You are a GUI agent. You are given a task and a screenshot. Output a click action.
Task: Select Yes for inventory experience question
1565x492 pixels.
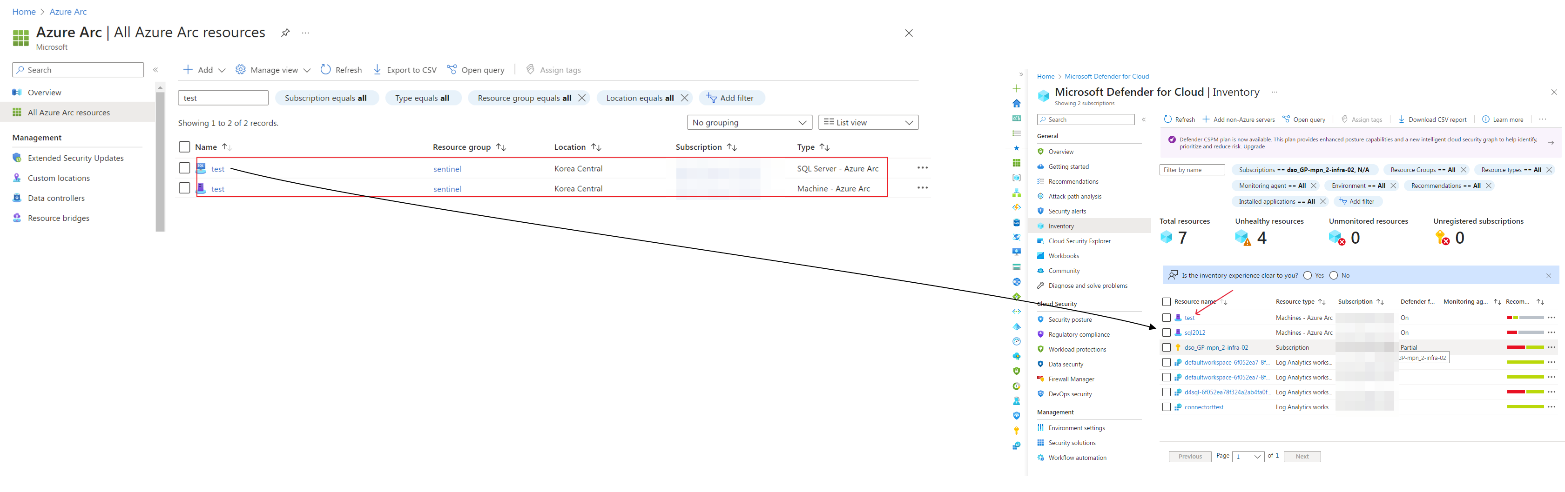(x=1308, y=275)
